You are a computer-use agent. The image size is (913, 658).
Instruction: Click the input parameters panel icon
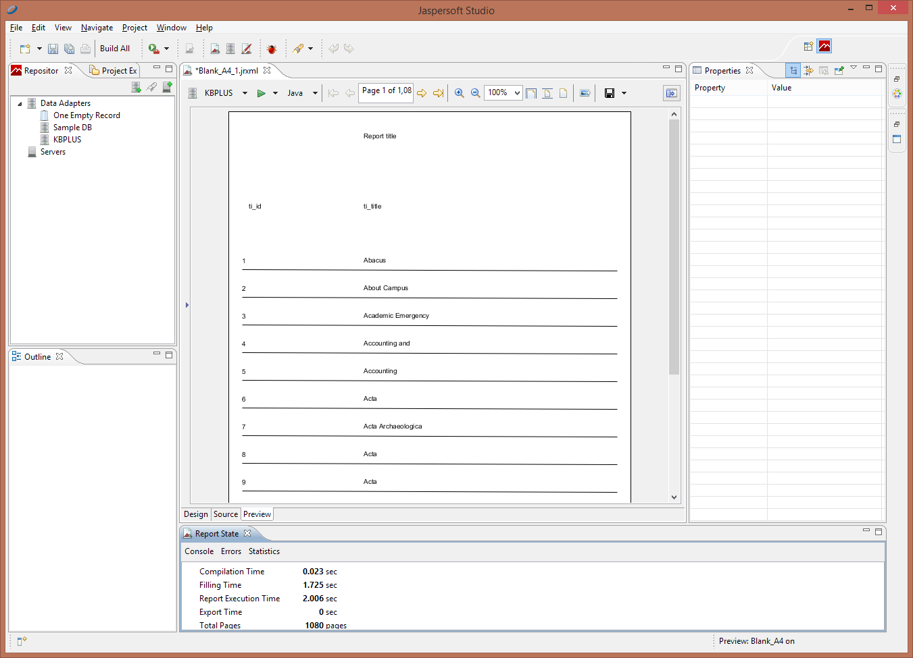click(x=671, y=93)
